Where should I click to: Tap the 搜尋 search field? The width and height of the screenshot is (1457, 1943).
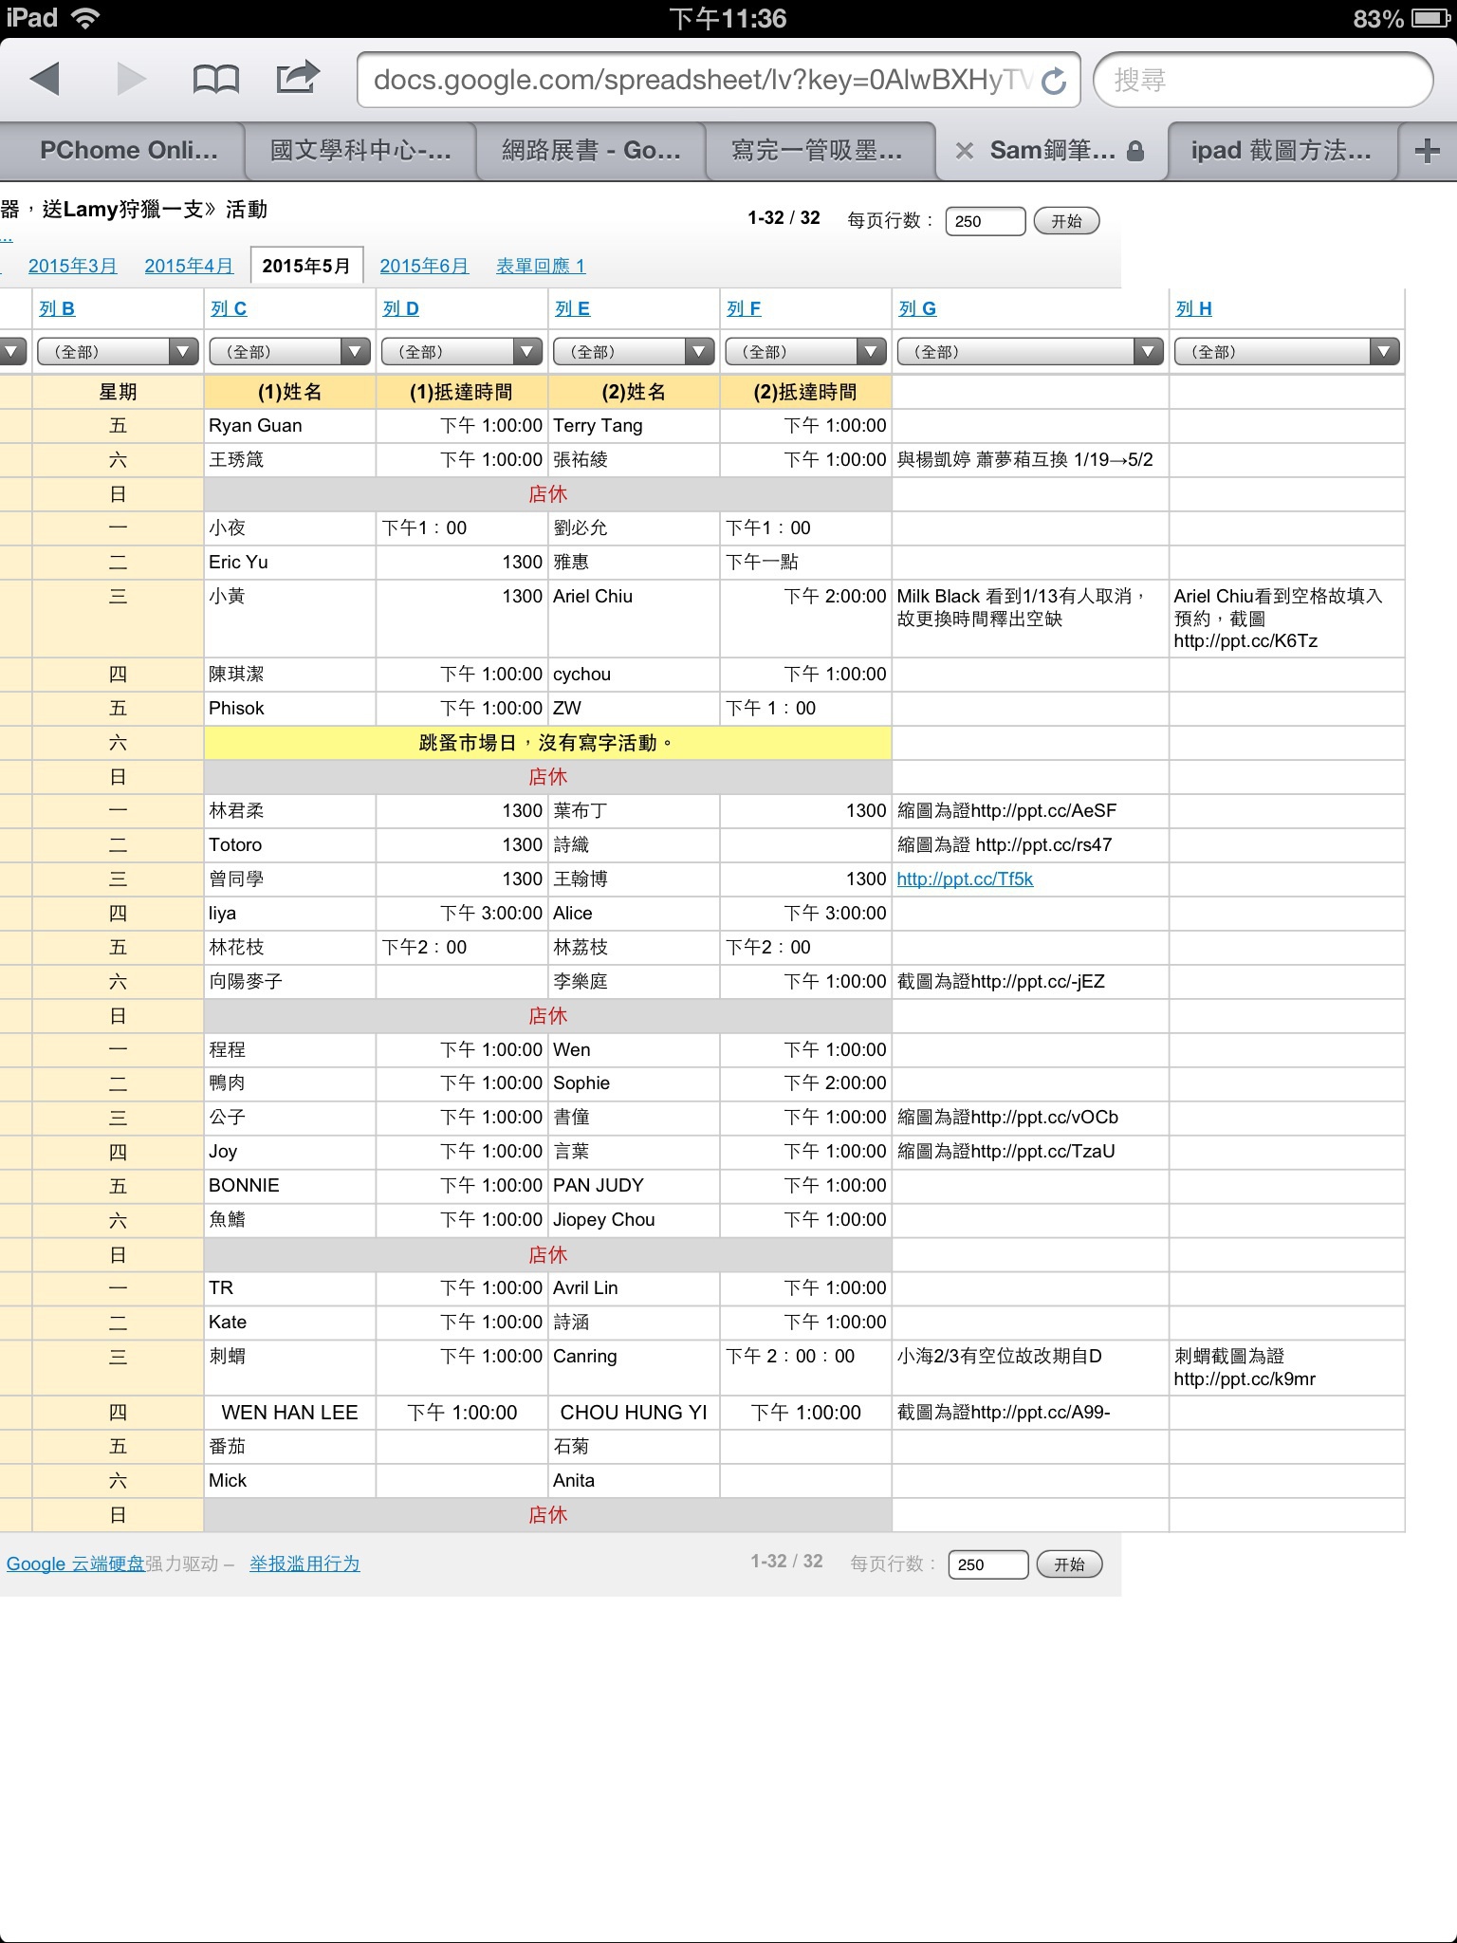[1262, 81]
